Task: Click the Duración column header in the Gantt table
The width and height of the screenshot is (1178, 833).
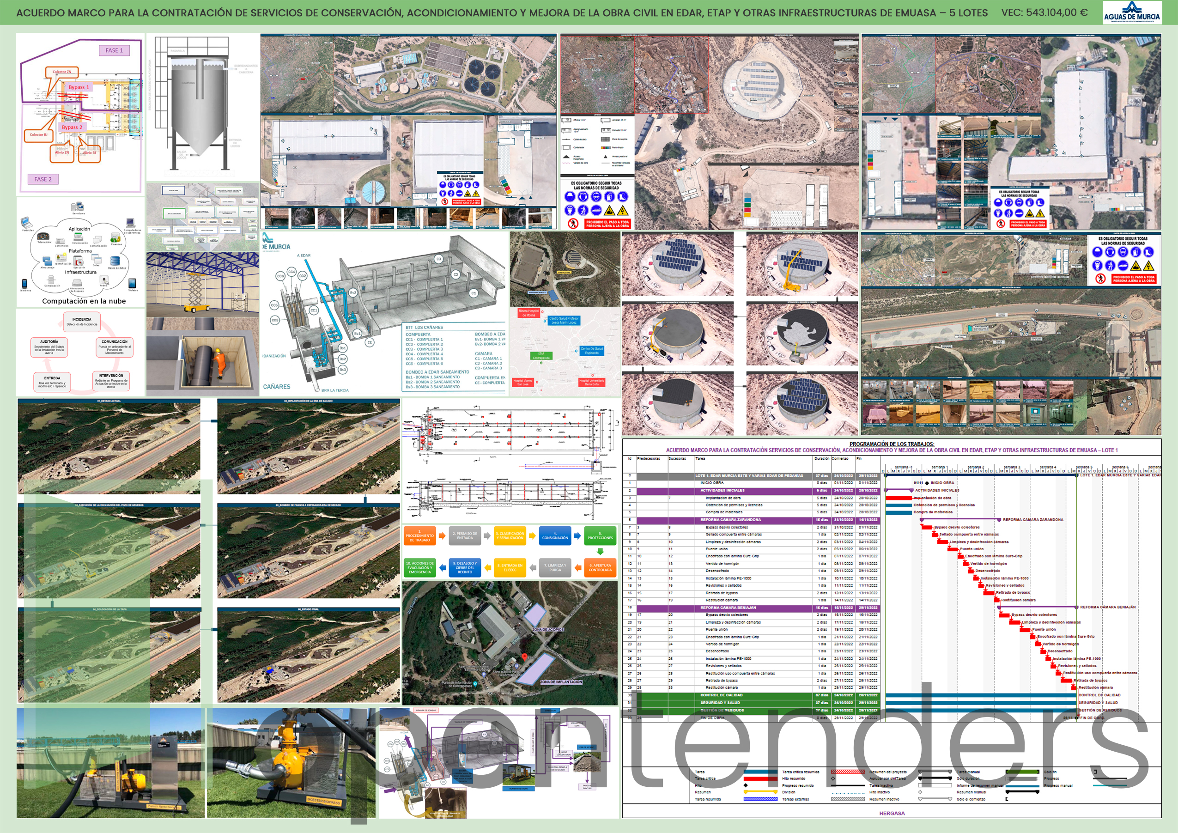Action: coord(821,459)
